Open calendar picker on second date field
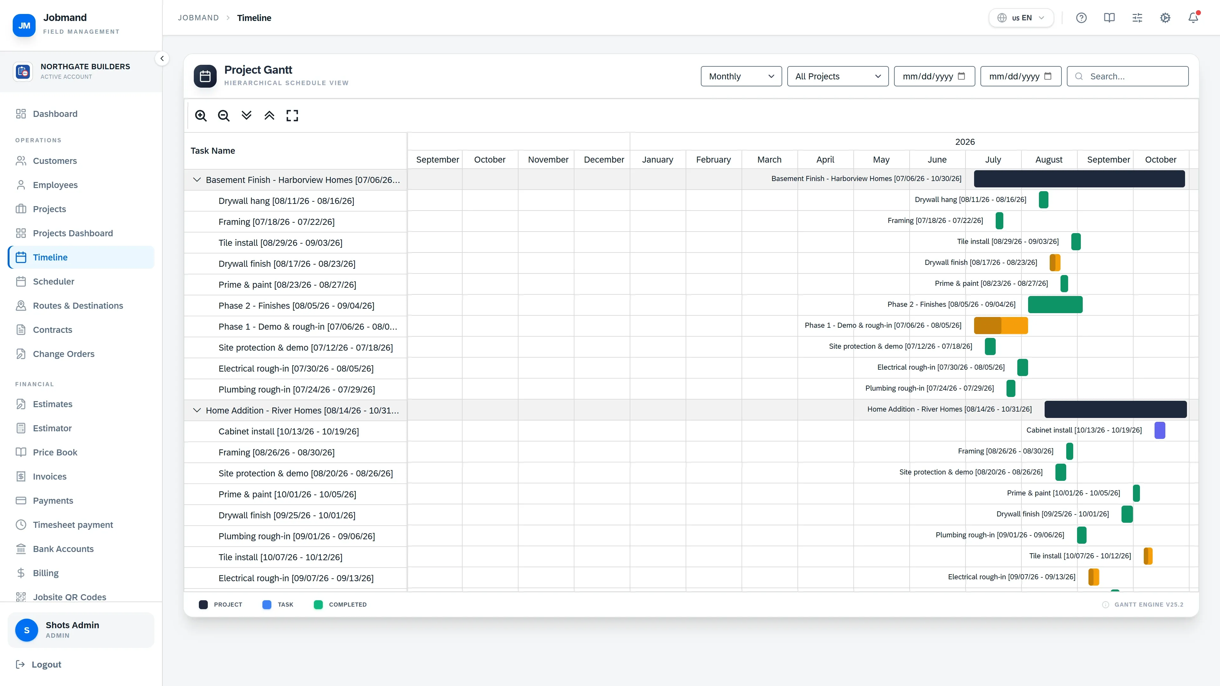The image size is (1220, 686). point(1047,76)
